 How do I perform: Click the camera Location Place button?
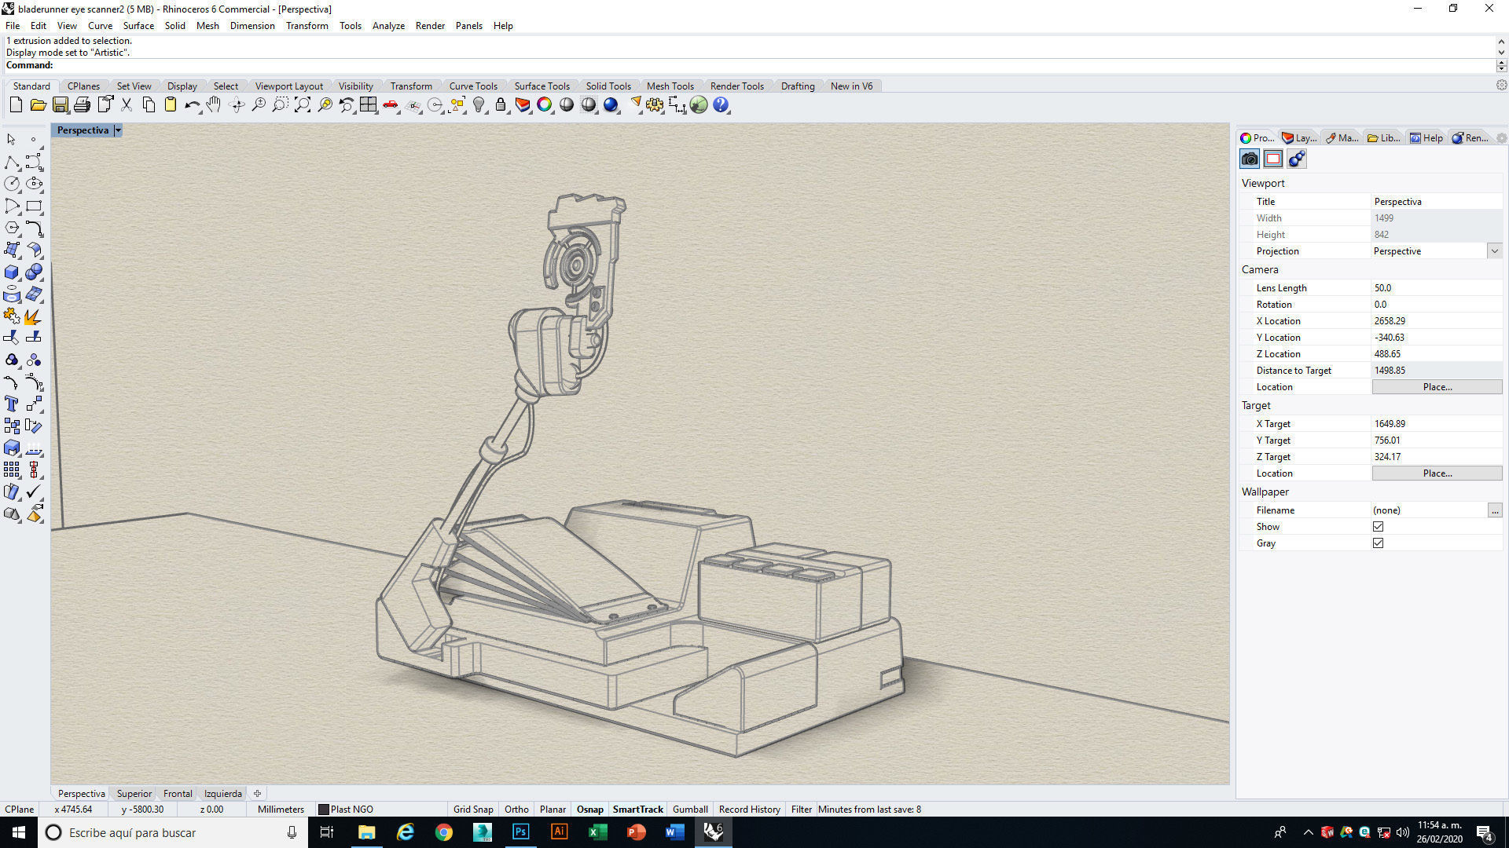(1437, 387)
